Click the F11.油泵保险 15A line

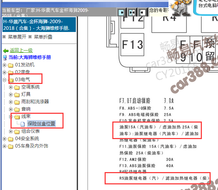tap(158, 146)
